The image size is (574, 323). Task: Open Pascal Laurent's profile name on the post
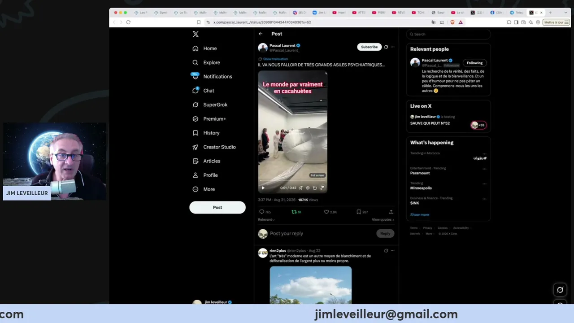coord(282,45)
